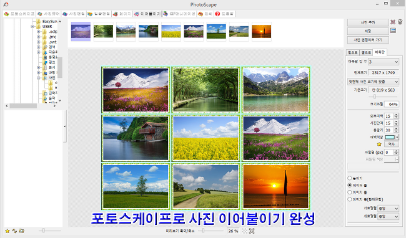
Task: Click the 크기조절 64% field
Action: point(391,104)
